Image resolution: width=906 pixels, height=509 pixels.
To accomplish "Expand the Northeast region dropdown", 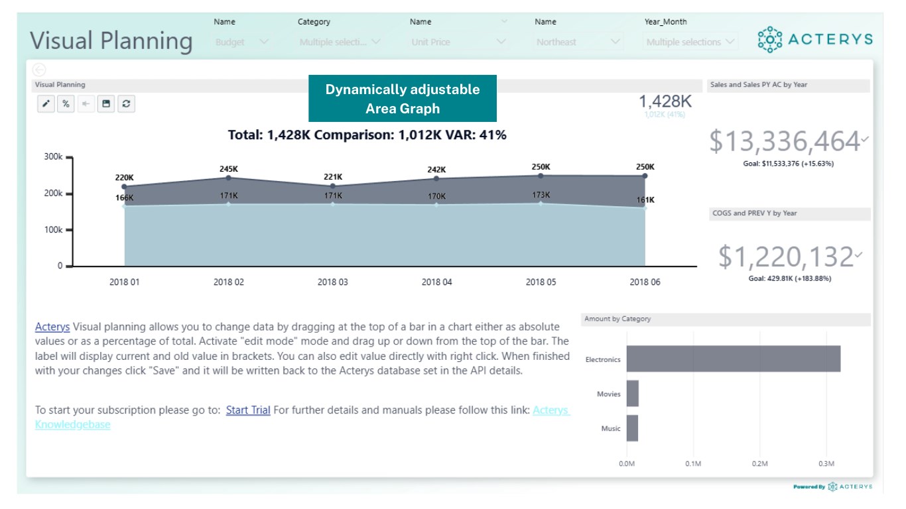I will click(x=578, y=42).
